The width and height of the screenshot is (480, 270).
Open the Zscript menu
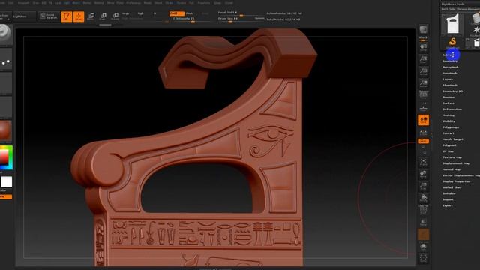point(229,3)
